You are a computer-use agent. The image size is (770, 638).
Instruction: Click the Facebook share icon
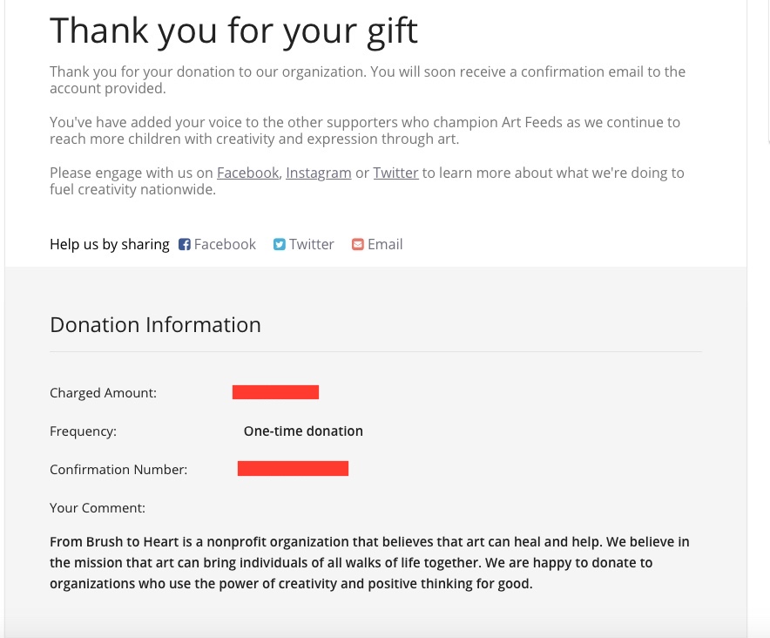coord(185,245)
